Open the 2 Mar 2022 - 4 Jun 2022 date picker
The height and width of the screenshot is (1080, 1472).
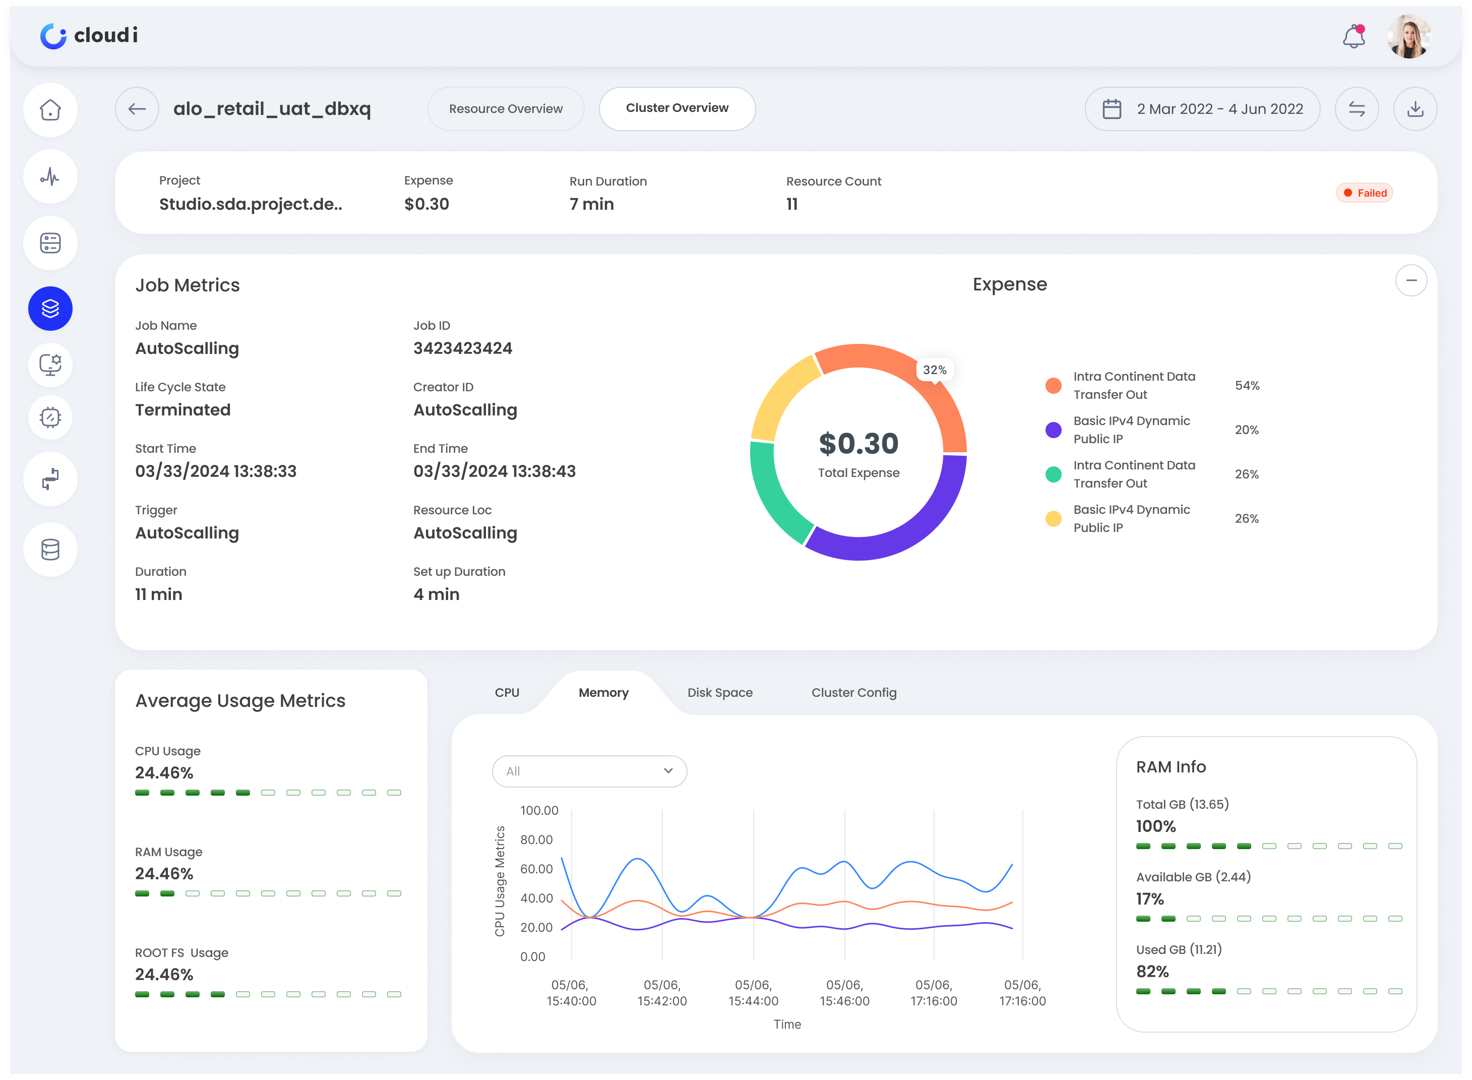(1202, 108)
